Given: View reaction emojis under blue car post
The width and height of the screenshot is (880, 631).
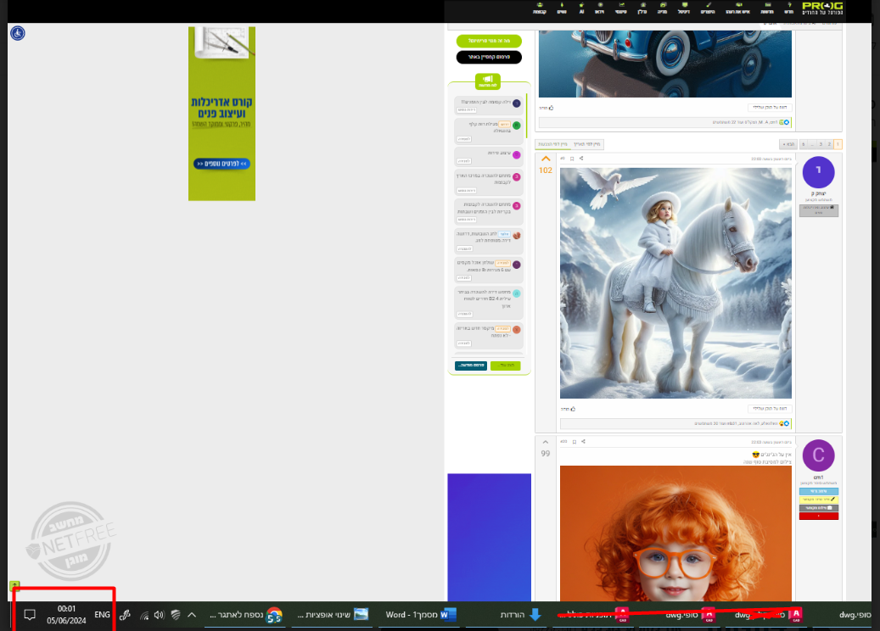Looking at the screenshot, I should coord(784,122).
